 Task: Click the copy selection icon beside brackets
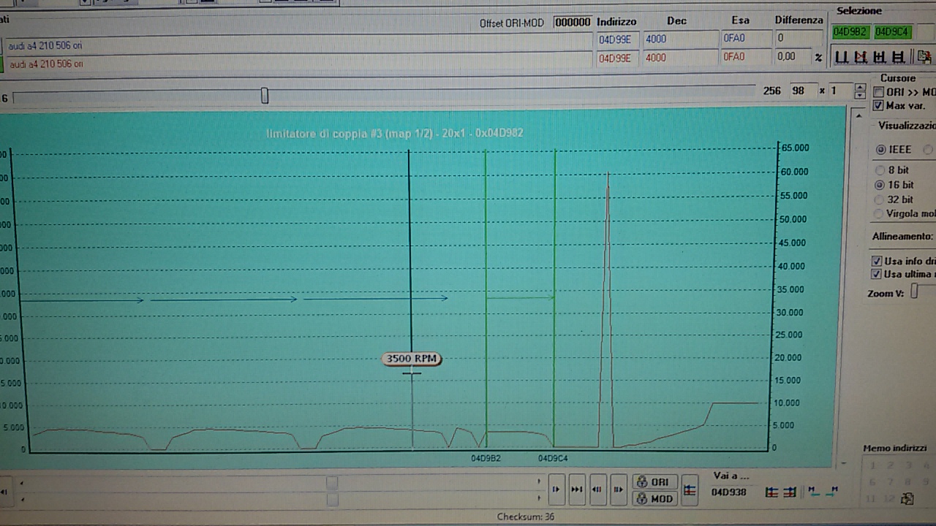coord(924,57)
